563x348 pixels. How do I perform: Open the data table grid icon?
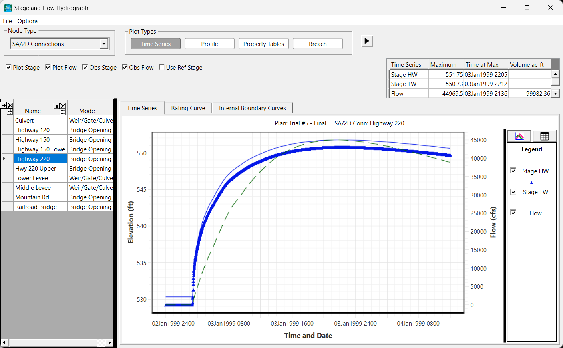coord(544,137)
